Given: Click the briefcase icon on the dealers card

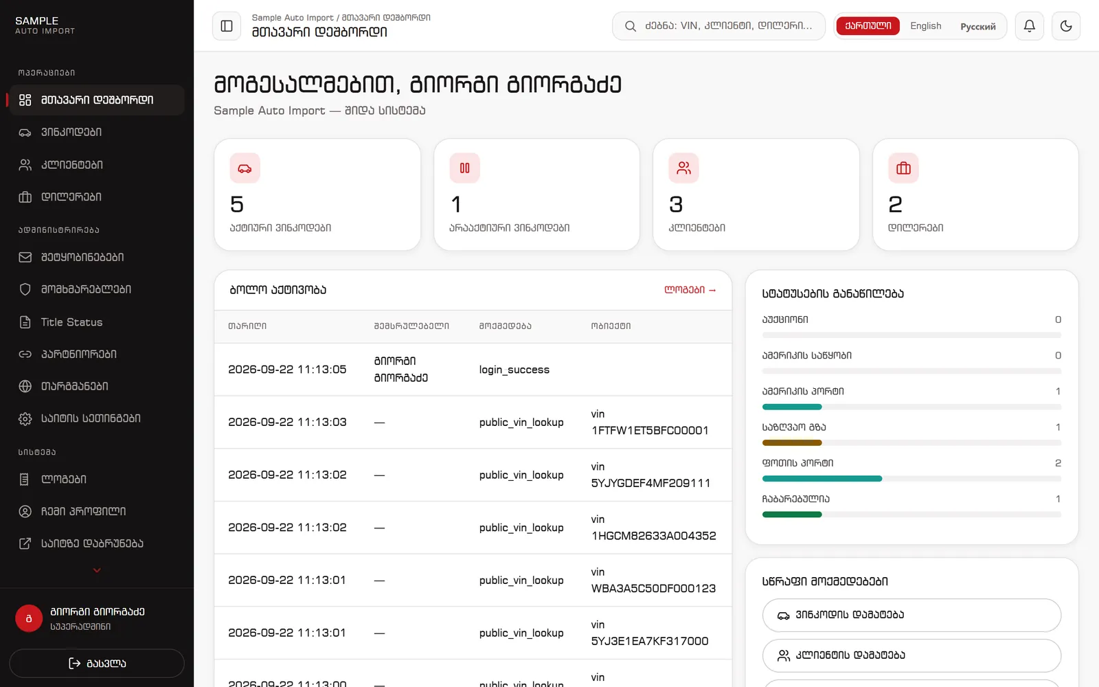Looking at the screenshot, I should click(903, 168).
